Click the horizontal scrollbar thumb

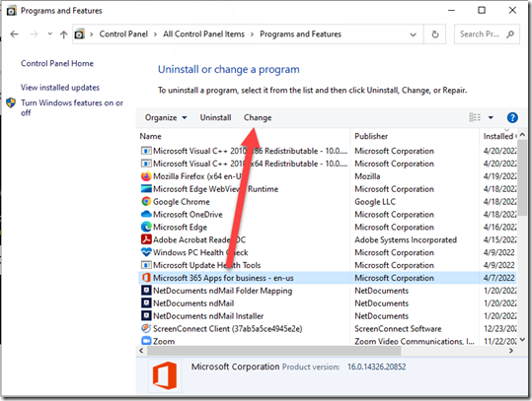click(x=273, y=351)
